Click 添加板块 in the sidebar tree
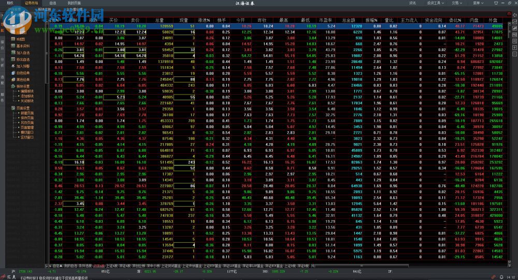Image resolution: width=518 pixels, height=280 pixels. click(x=27, y=96)
